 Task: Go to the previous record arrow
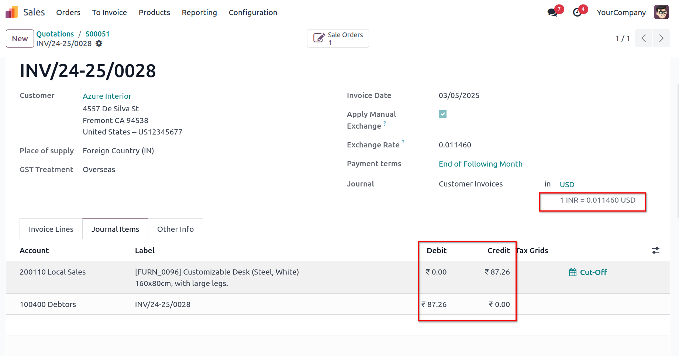tap(644, 38)
